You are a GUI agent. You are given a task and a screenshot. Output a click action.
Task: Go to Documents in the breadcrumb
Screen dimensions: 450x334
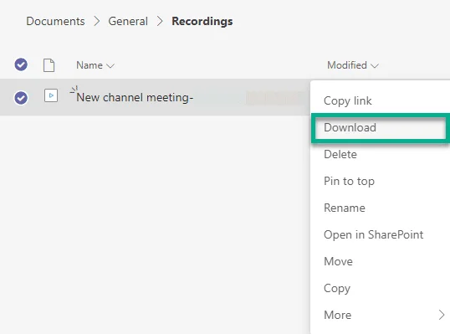(55, 21)
